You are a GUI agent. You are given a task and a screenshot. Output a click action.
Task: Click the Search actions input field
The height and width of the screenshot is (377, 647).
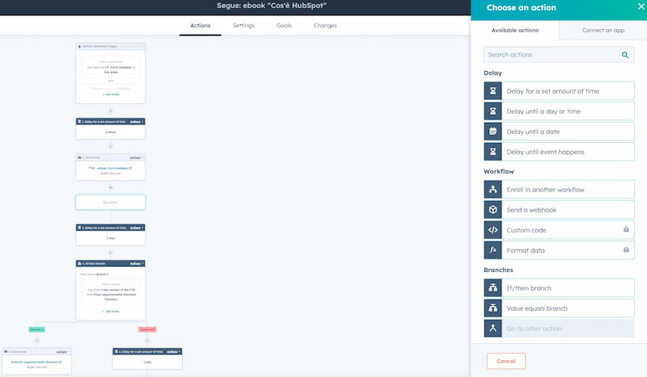click(559, 55)
